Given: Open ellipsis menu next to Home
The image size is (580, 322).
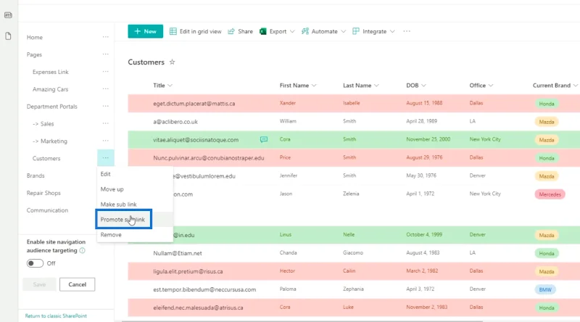Looking at the screenshot, I should click(x=105, y=37).
